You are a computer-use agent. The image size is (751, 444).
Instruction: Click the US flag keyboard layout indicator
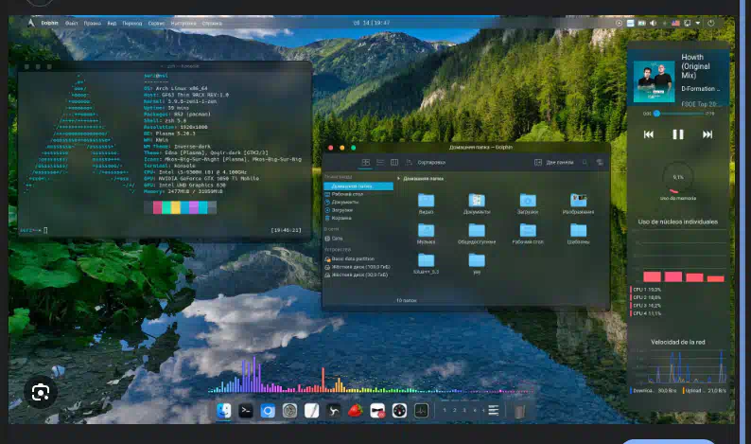click(675, 23)
